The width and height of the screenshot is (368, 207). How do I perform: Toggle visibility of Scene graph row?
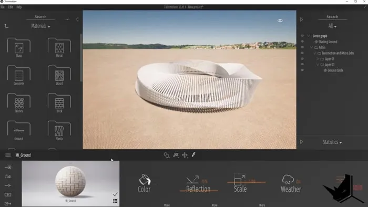302,36
